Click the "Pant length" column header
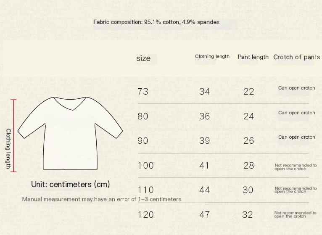322x235 pixels. coord(253,57)
